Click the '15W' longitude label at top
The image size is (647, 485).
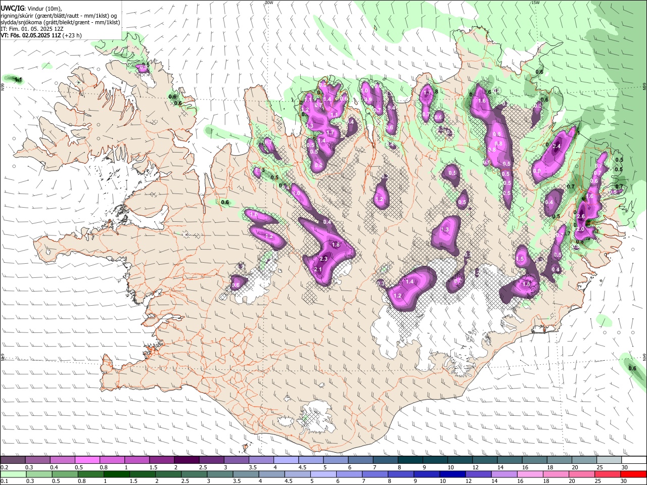click(535, 3)
